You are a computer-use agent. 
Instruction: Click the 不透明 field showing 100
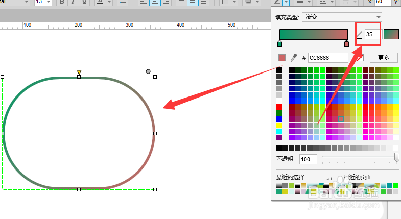tap(308, 159)
